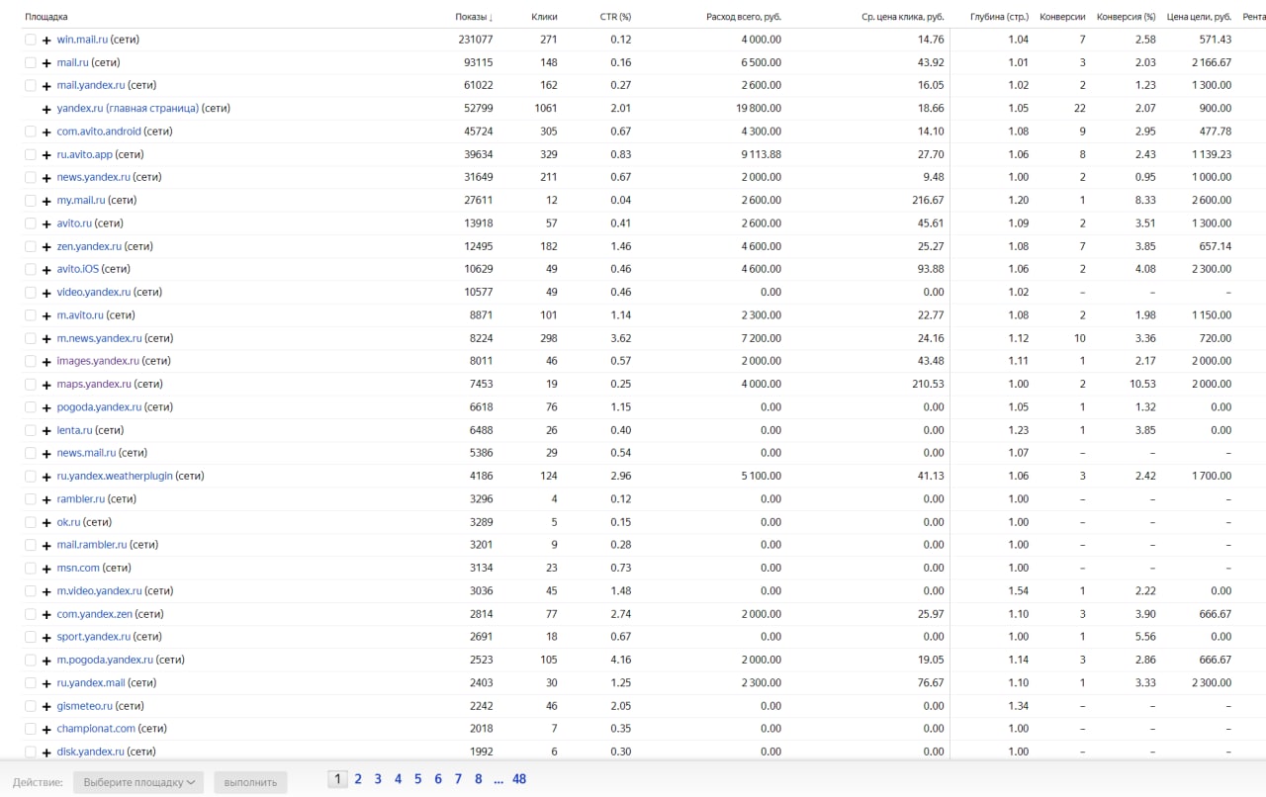
Task: Click 231077 impressions value for win.mail.ru
Action: 476,40
